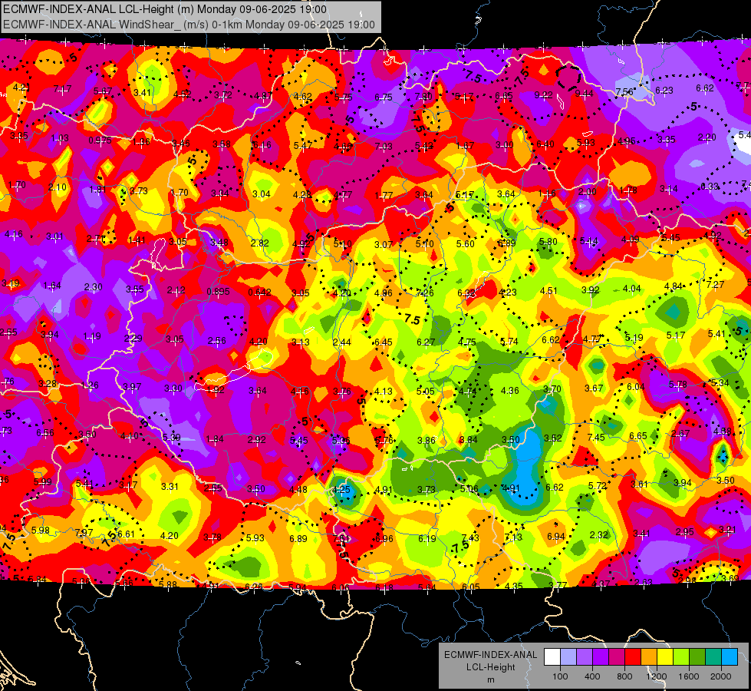
Task: Click the legend tick label 100
Action: (560, 676)
